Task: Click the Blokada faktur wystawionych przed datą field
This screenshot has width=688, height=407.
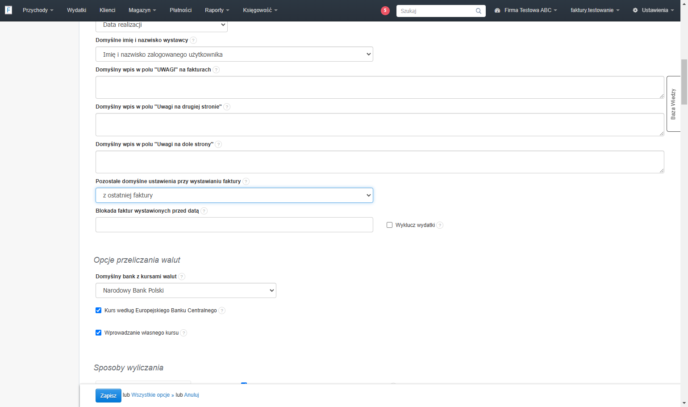Action: [234, 225]
